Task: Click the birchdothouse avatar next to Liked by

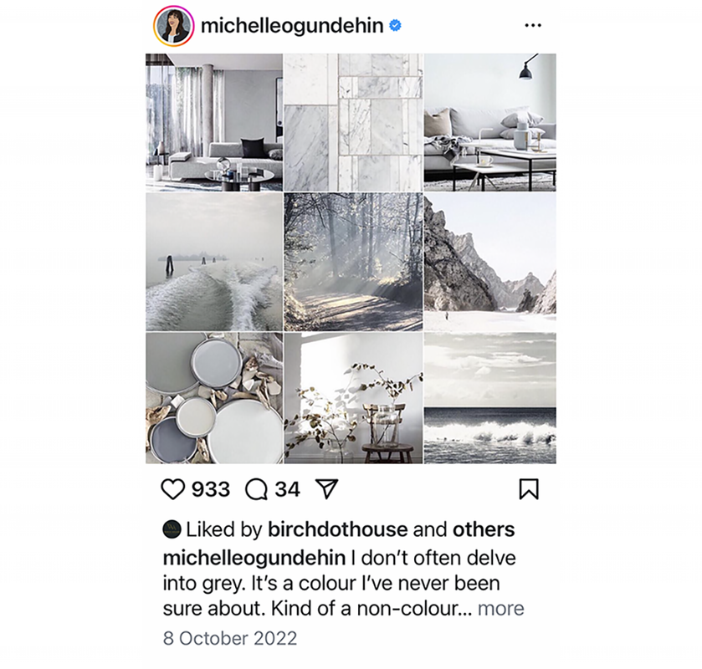Action: (172, 529)
